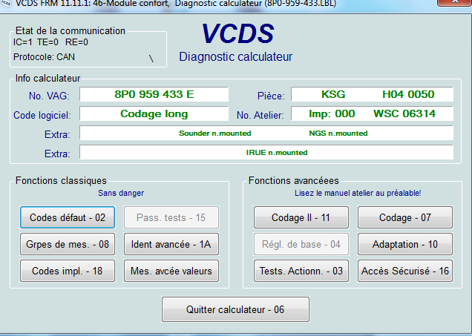472x336 pixels.
Task: Click the Pièce field KSG H04 0050
Action: click(x=372, y=94)
